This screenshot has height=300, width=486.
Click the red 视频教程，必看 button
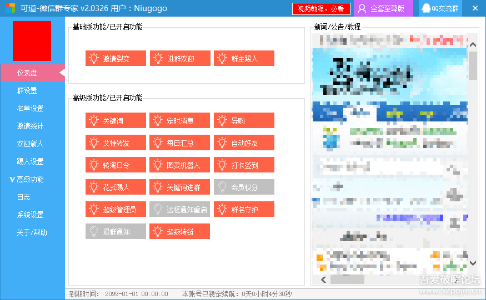point(321,9)
